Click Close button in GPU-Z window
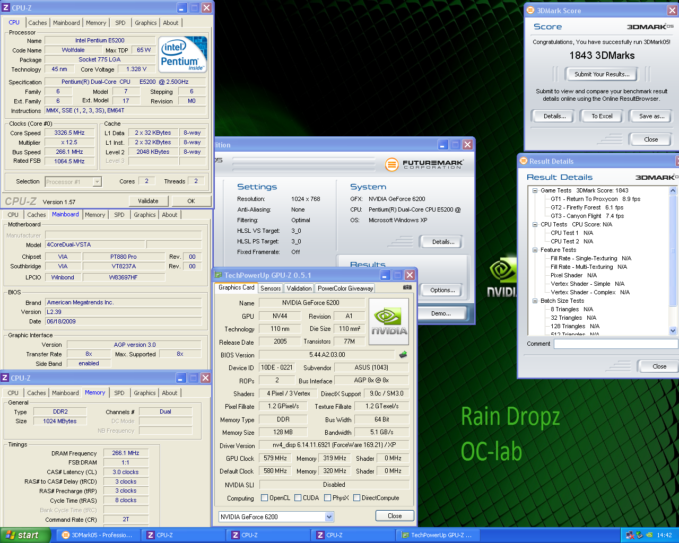Image resolution: width=679 pixels, height=543 pixels. (x=395, y=516)
